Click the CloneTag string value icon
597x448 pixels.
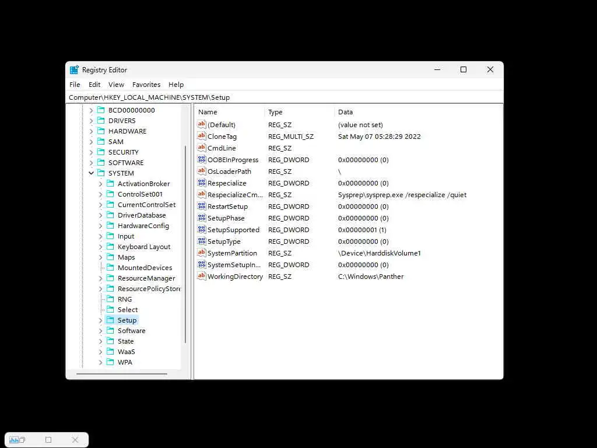point(201,136)
